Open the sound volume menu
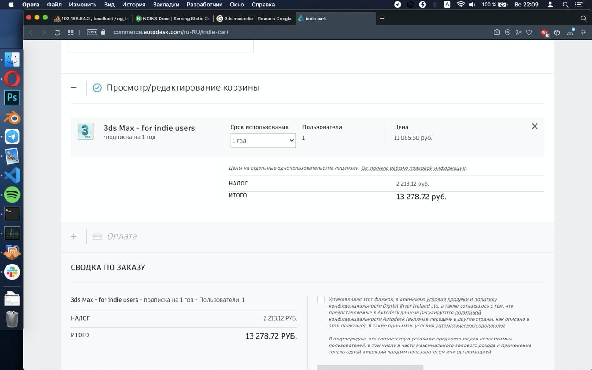The image size is (592, 370). coord(472,5)
